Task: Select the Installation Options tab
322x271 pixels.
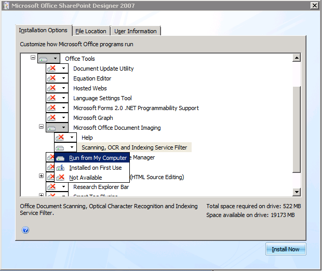Action: tap(43, 31)
